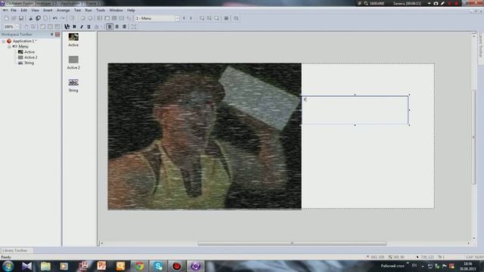
Task: Open Visual Studio from the taskbar
Action: [x=26, y=266]
